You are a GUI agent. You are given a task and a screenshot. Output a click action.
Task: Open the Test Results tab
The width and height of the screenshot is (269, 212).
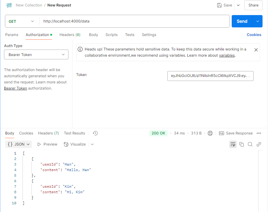pyautogui.click(x=75, y=133)
